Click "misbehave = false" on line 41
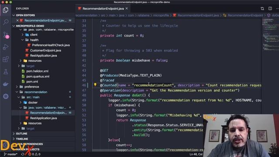Image resolution: width=279 pixels, height=157 pixels. [x=149, y=61]
